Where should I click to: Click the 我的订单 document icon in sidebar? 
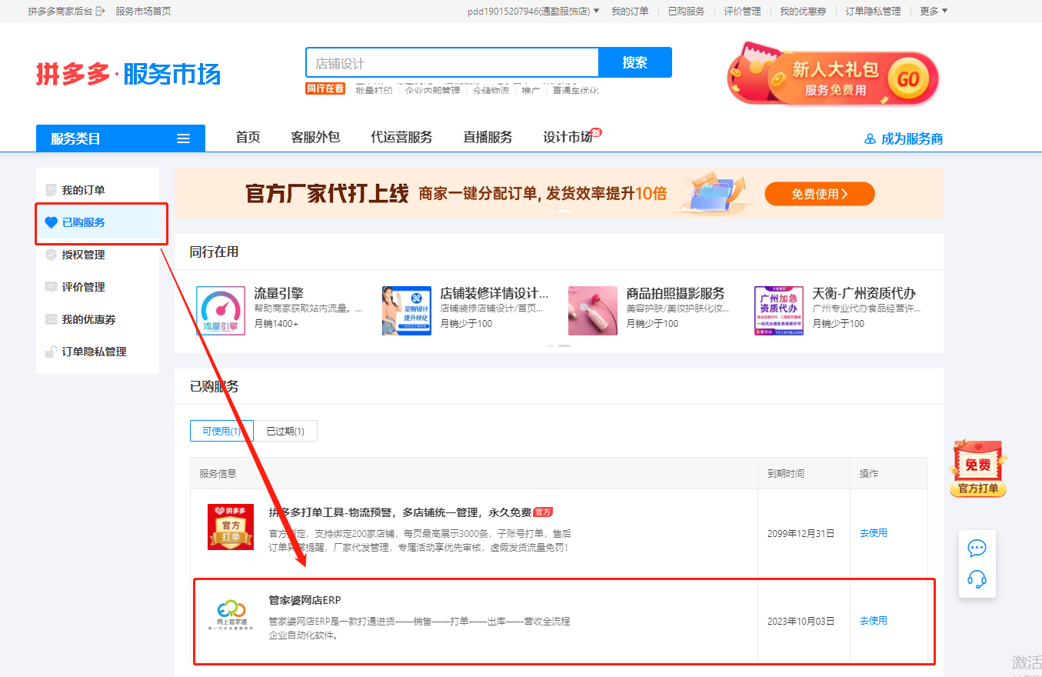tap(52, 190)
